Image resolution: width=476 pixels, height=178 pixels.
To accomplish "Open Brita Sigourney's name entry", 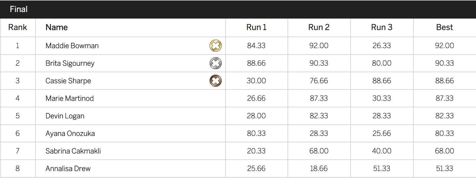I will pyautogui.click(x=70, y=63).
